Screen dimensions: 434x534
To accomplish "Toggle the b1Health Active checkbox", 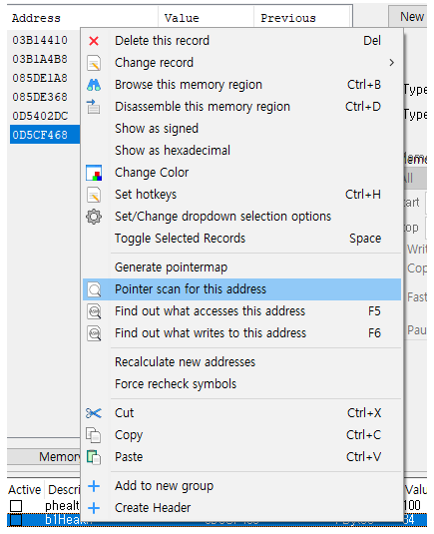I will 16,520.
